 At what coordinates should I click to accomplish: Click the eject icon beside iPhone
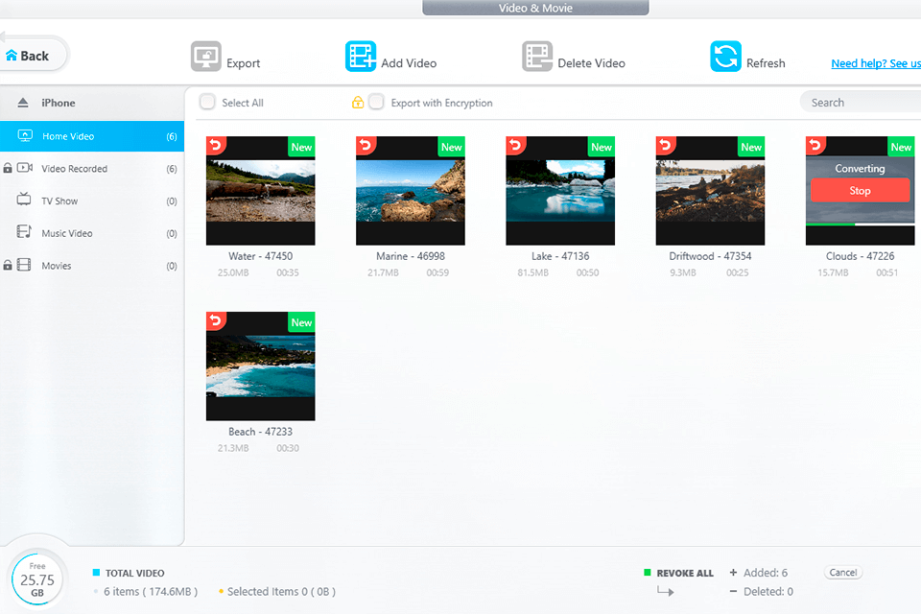click(x=23, y=103)
